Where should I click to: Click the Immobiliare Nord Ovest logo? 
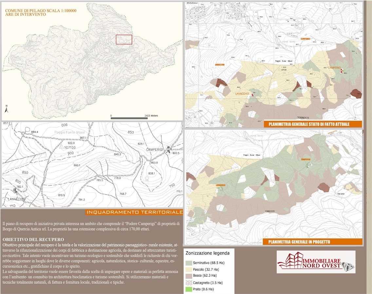[316, 262]
